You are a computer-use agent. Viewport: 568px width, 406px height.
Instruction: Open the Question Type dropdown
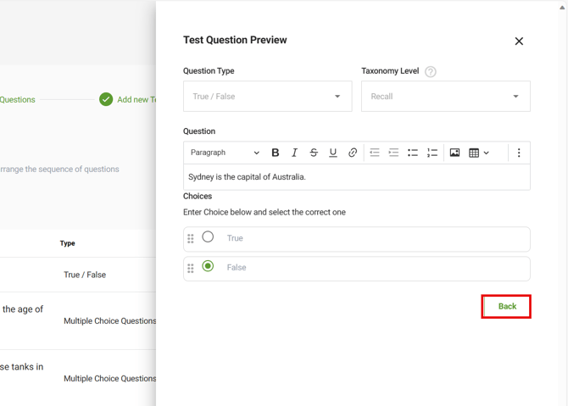(267, 97)
